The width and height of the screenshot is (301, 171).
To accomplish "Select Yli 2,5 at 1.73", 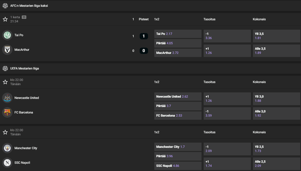I will click(276, 149).
